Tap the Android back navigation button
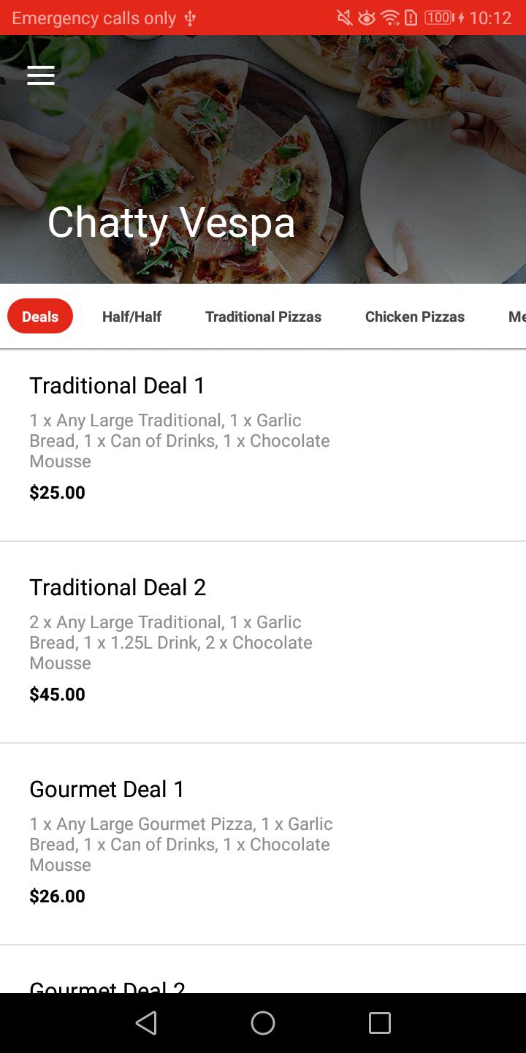Viewport: 526px width, 1053px height. coord(147,1022)
